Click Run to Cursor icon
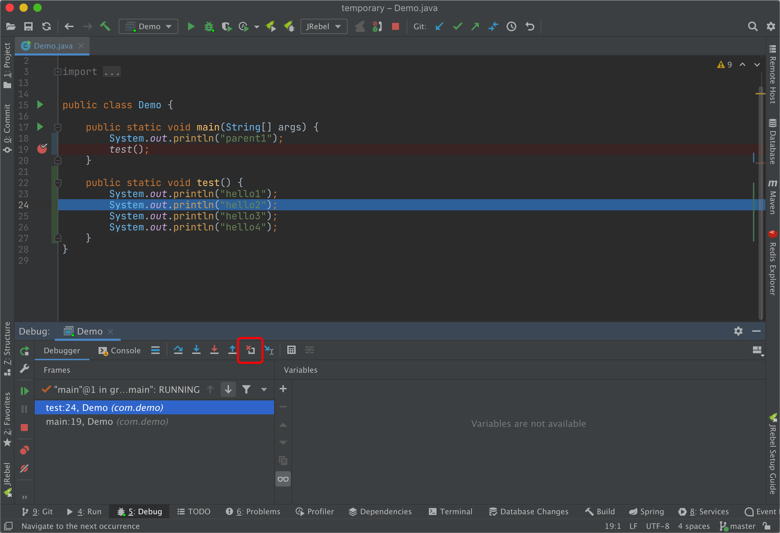The width and height of the screenshot is (780, 533). coord(269,350)
